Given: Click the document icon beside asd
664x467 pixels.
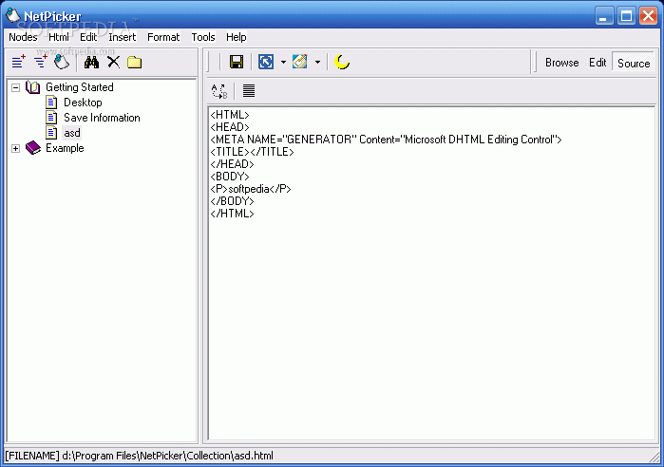Looking at the screenshot, I should pos(51,133).
